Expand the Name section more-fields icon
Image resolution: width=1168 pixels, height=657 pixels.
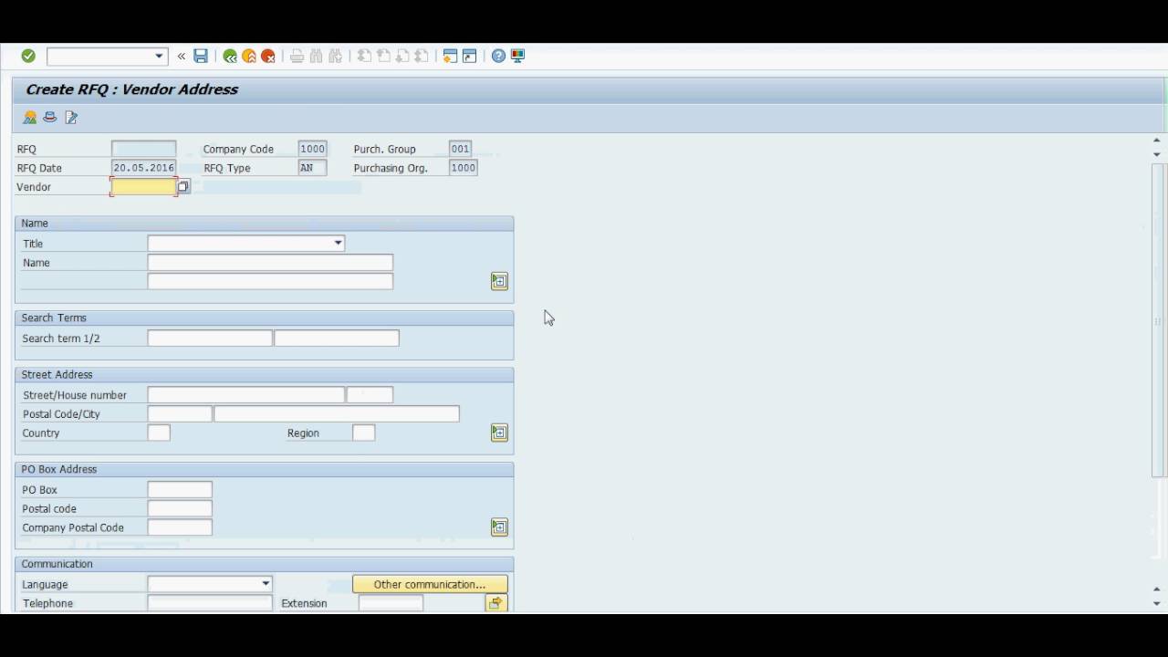tap(499, 281)
